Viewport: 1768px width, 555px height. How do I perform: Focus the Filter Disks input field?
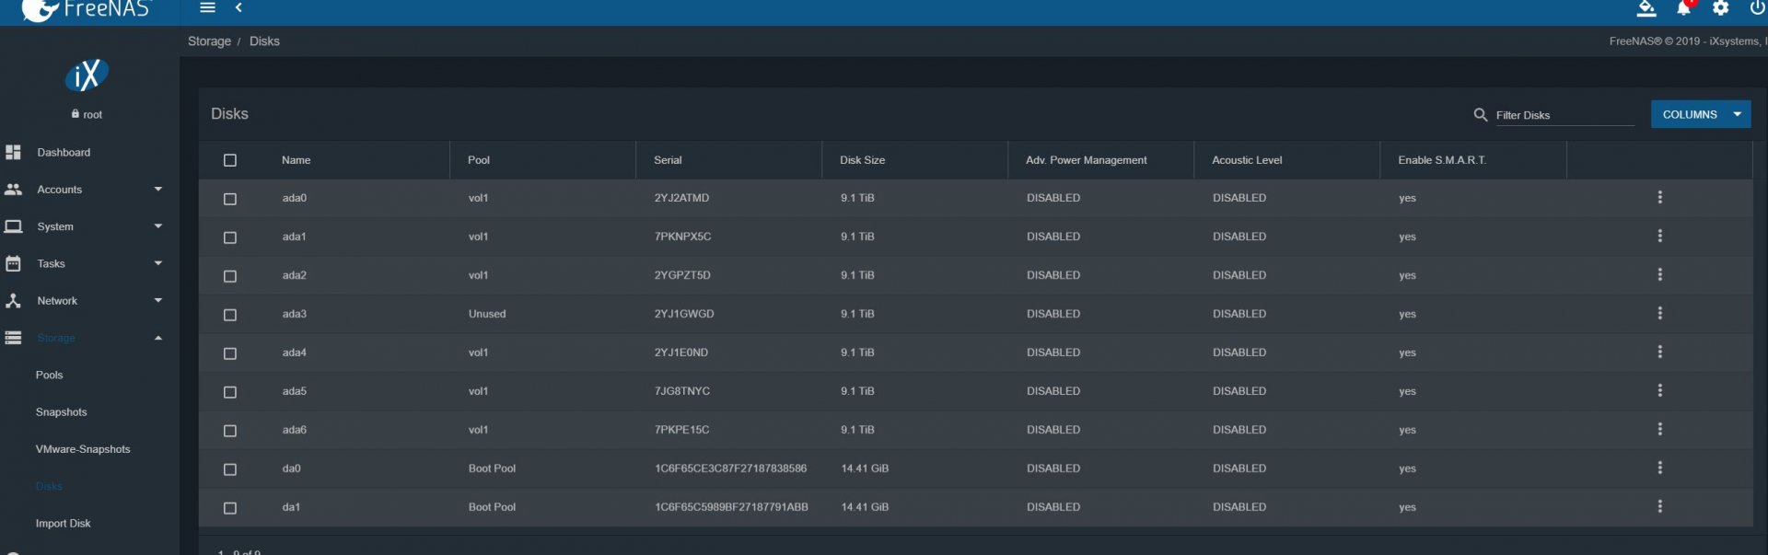click(x=1564, y=115)
